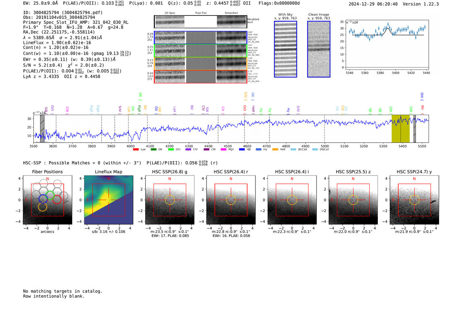Click the Lineflux Map panel
The height and width of the screenshot is (314, 462).
[x=109, y=200]
